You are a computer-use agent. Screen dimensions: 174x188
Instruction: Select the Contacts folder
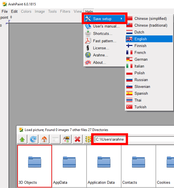(x=139, y=166)
